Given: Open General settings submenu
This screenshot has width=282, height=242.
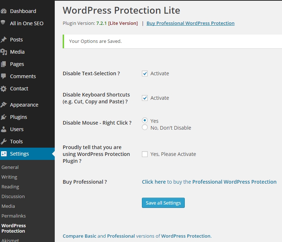Looking at the screenshot, I should click(x=10, y=167).
